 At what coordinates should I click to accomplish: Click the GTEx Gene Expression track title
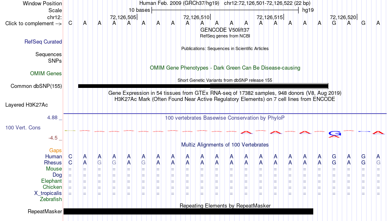[x=225, y=93]
